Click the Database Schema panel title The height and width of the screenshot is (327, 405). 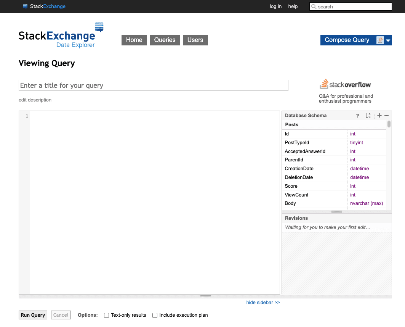306,116
